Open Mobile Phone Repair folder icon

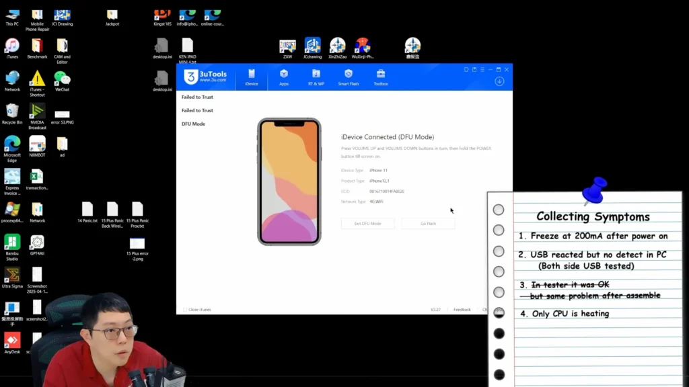[38, 21]
